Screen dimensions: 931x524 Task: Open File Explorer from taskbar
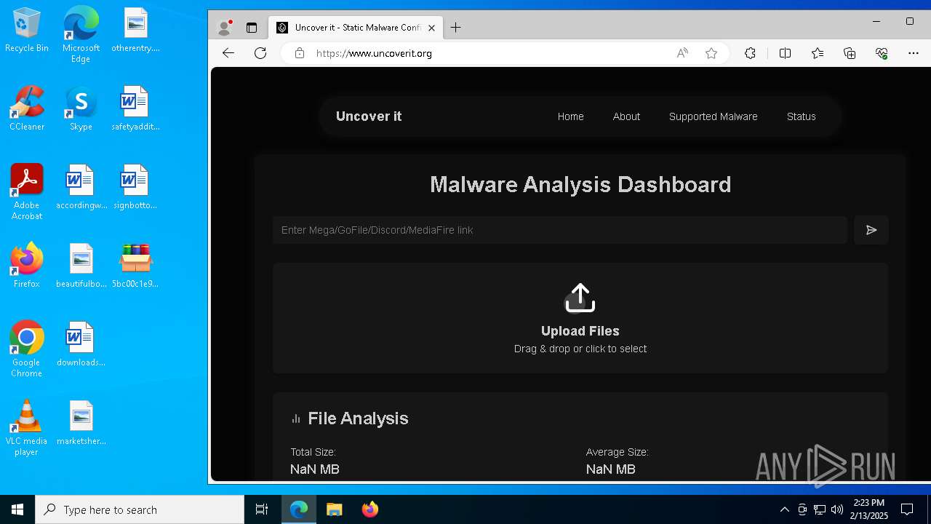click(x=334, y=509)
